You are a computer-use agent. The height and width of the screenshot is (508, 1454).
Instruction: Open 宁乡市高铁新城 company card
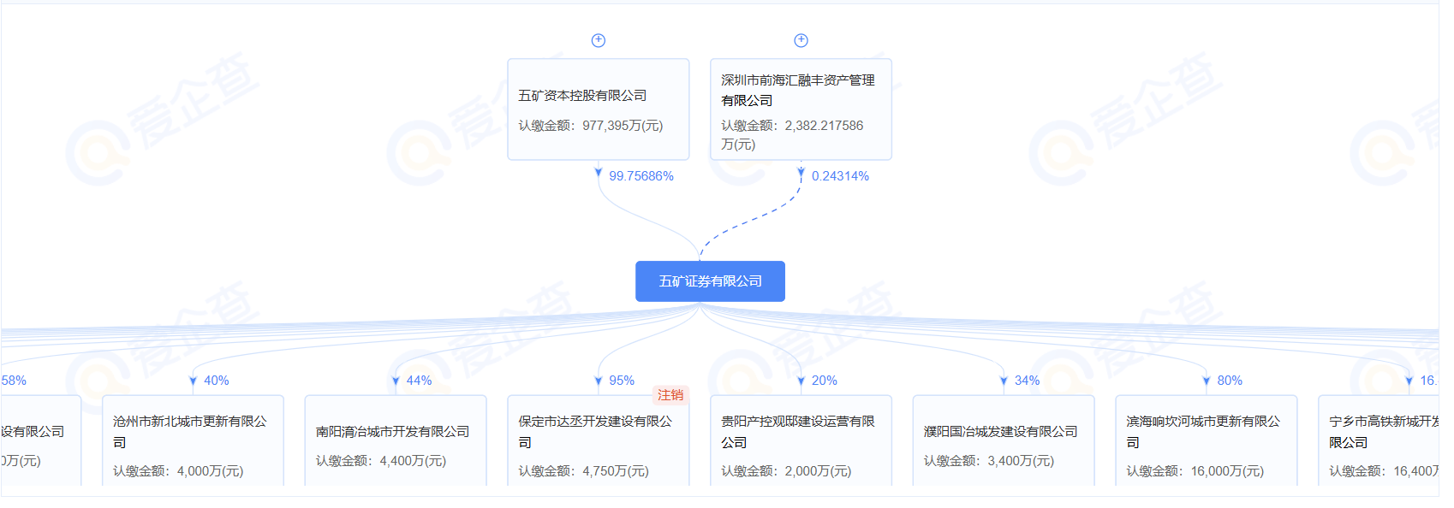[1379, 441]
